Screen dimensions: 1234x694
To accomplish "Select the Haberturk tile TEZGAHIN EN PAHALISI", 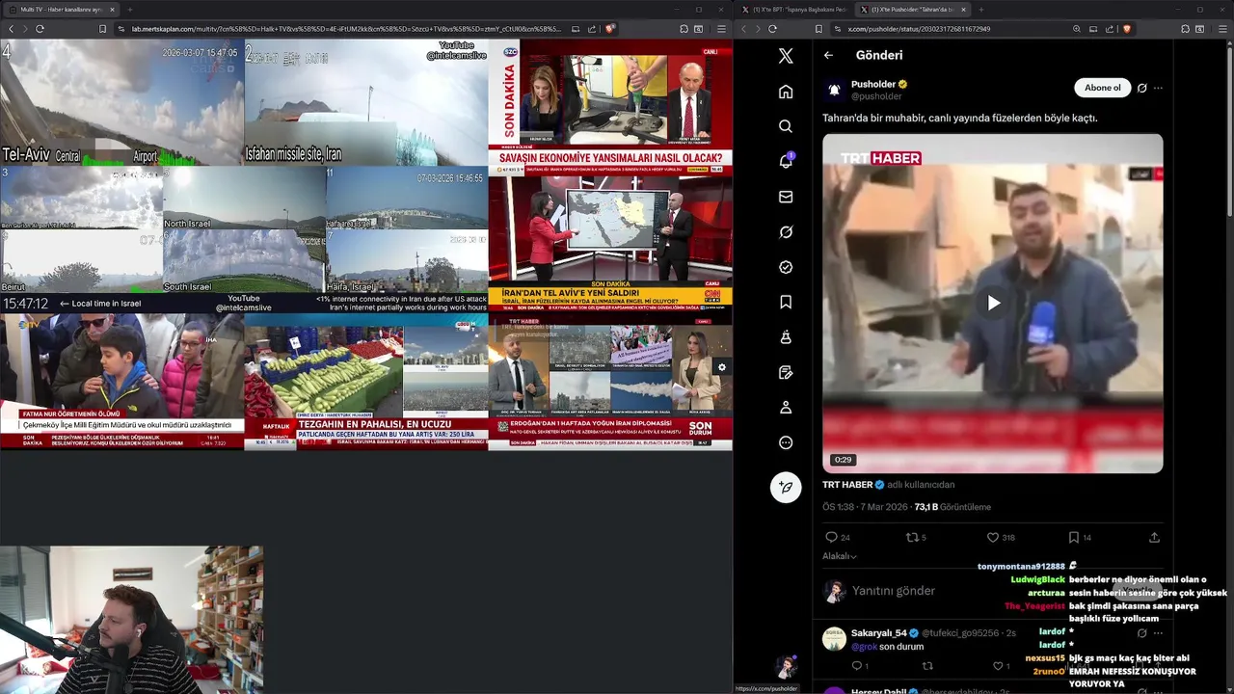I will [x=365, y=382].
